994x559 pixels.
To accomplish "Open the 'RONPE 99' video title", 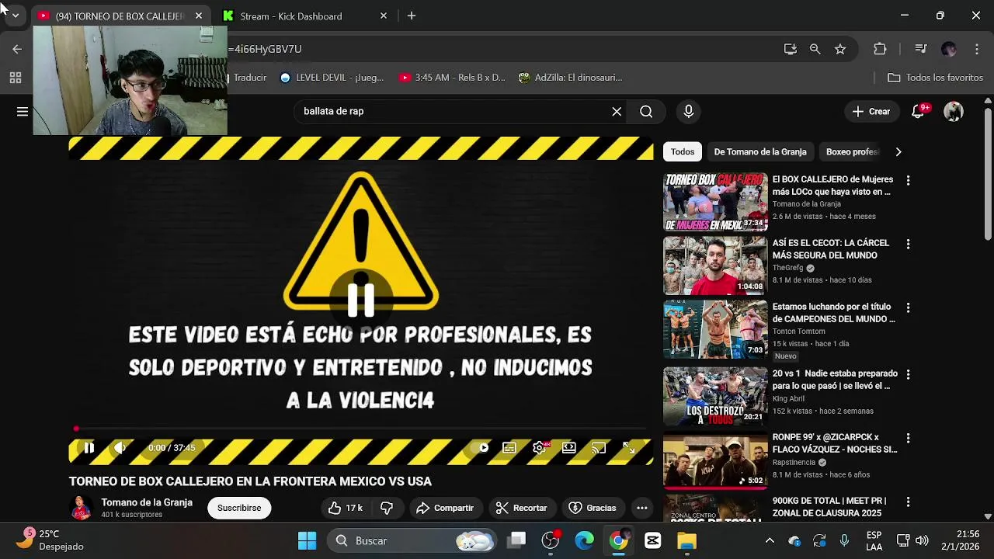I will click(x=835, y=443).
